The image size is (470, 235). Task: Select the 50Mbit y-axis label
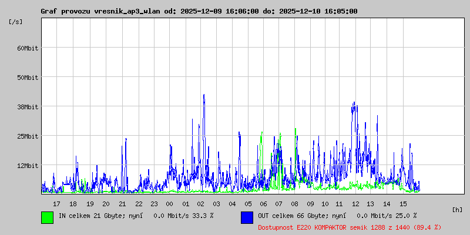[x=27, y=78]
